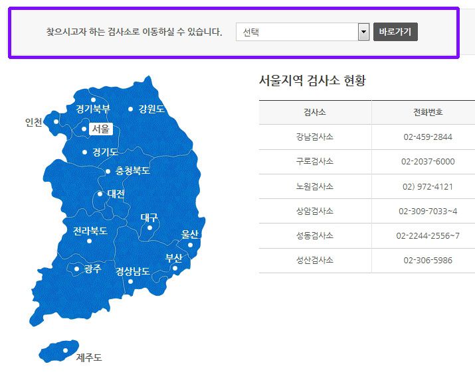Click the white dot on Jeju island
This screenshot has height=378, width=475.
click(x=65, y=351)
